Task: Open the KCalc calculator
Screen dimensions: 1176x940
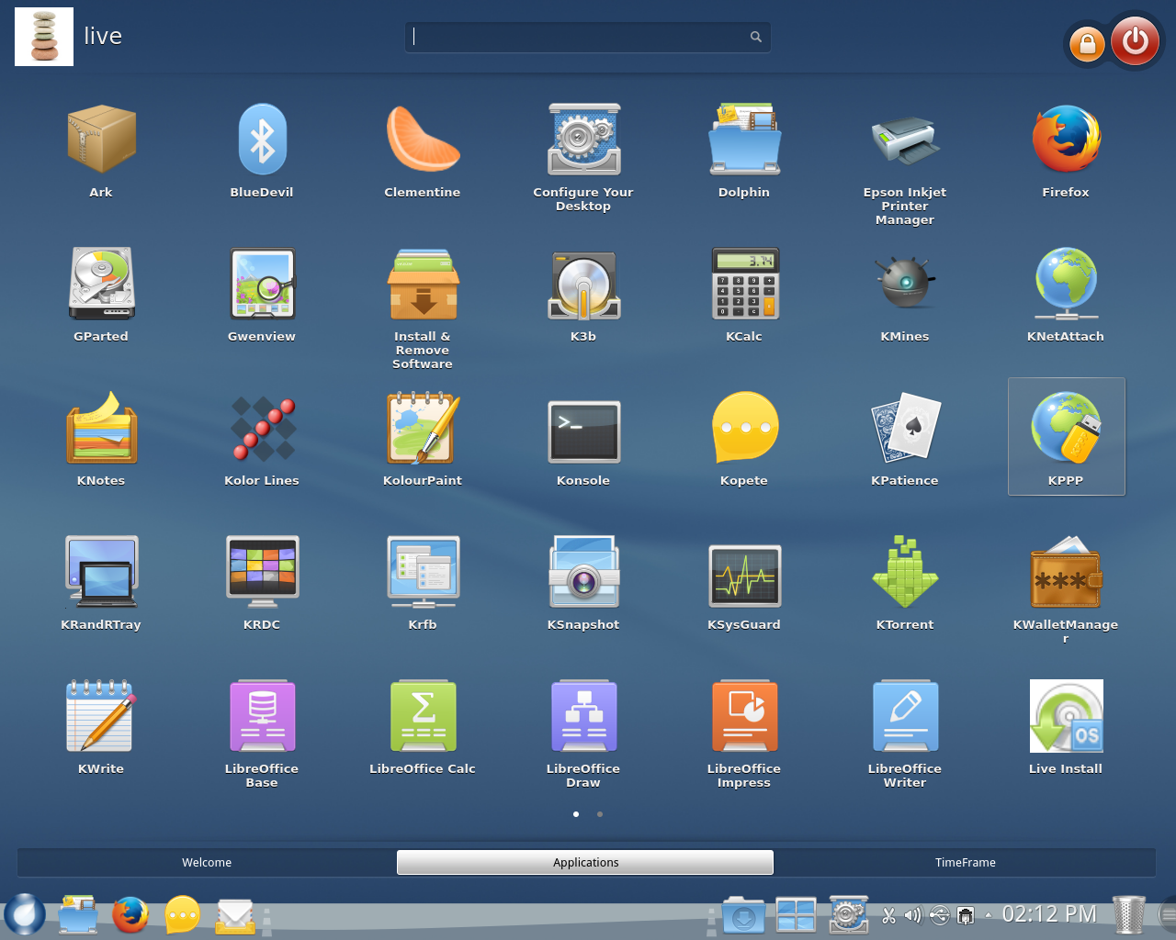Action: (x=744, y=295)
